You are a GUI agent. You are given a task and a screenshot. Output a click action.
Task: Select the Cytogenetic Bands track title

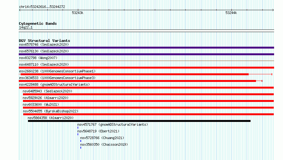point(38,23)
